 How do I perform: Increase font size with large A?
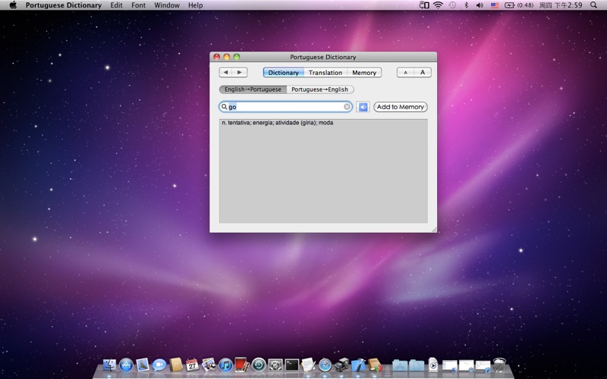pyautogui.click(x=423, y=72)
